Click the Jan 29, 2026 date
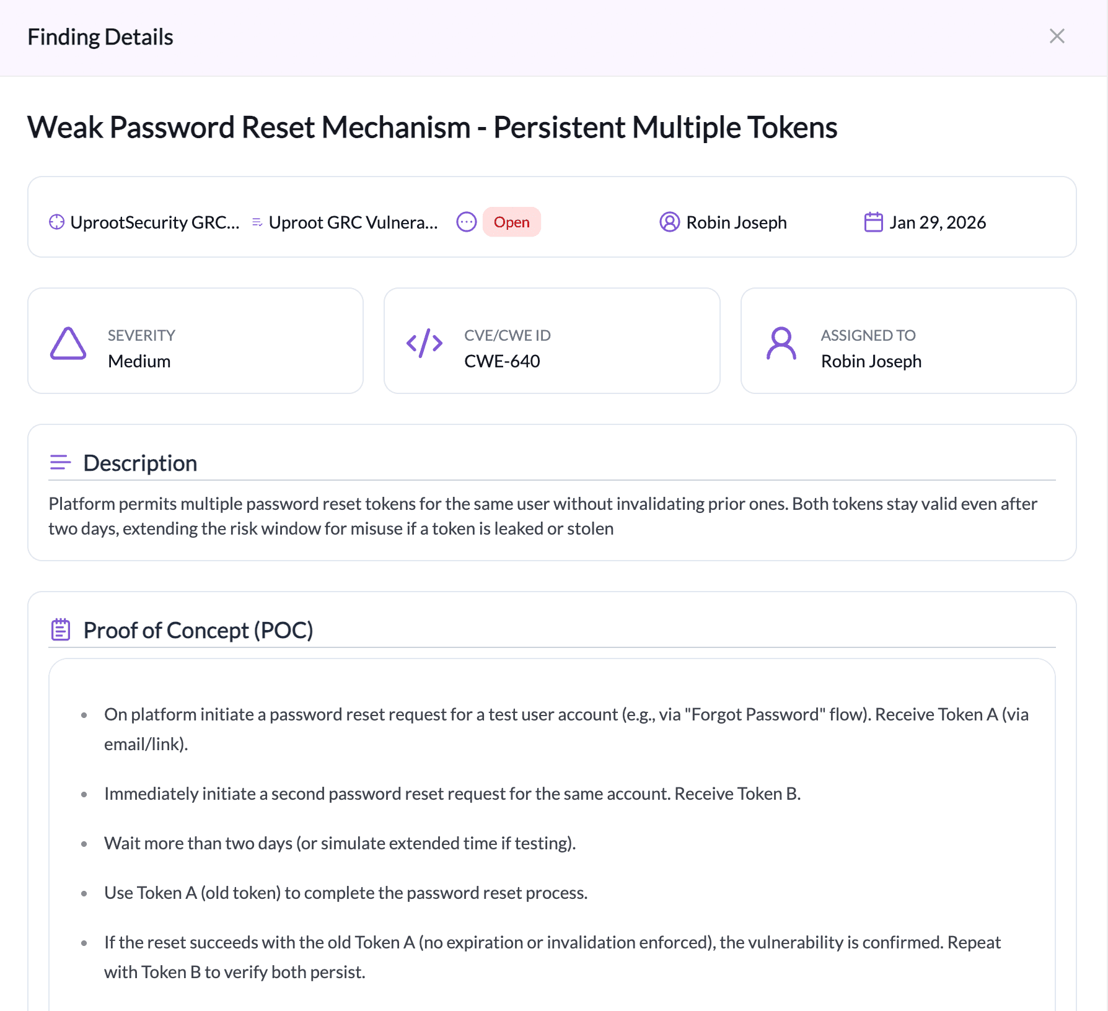The width and height of the screenshot is (1108, 1011). pos(937,222)
